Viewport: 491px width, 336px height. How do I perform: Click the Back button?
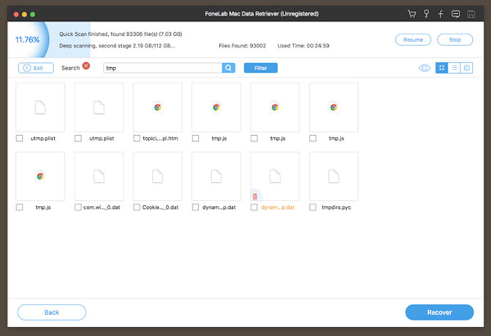tap(52, 312)
